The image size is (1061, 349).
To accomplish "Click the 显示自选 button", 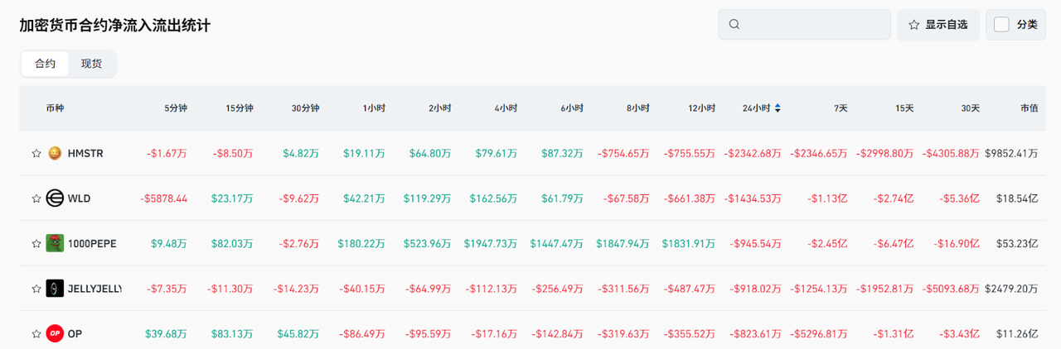I will point(938,25).
